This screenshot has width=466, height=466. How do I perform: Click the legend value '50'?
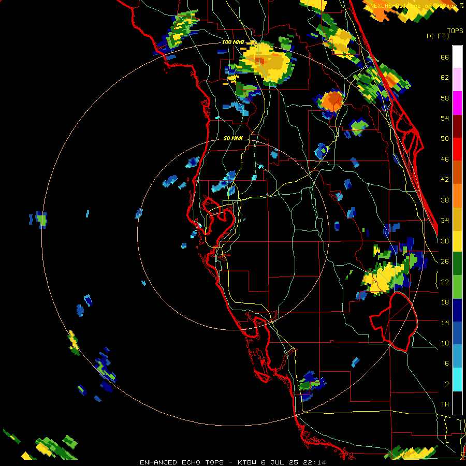[x=445, y=139]
